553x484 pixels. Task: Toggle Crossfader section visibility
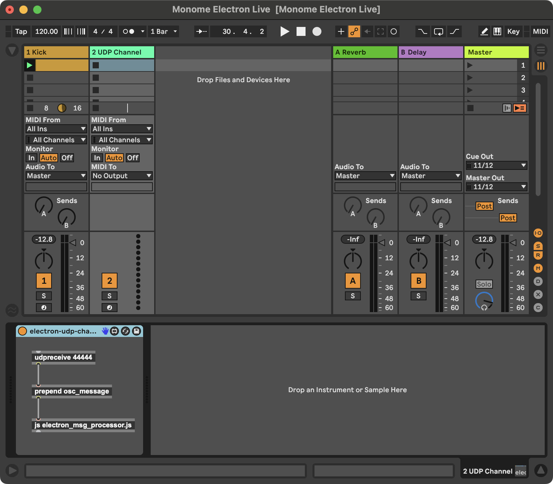tap(538, 294)
